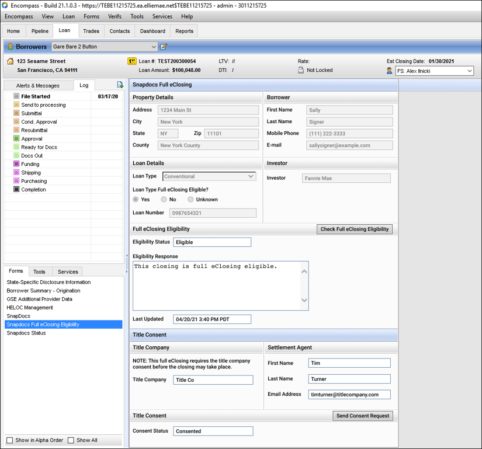Click the file starter user icon

coord(389,71)
